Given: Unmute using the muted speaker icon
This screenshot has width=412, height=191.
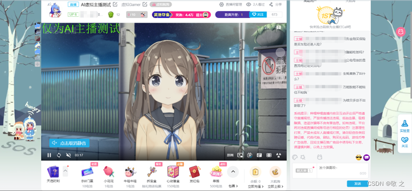Looking at the screenshot, I should coord(68,155).
